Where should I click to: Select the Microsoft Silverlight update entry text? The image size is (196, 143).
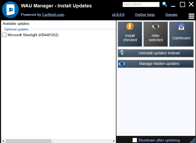point(33,35)
